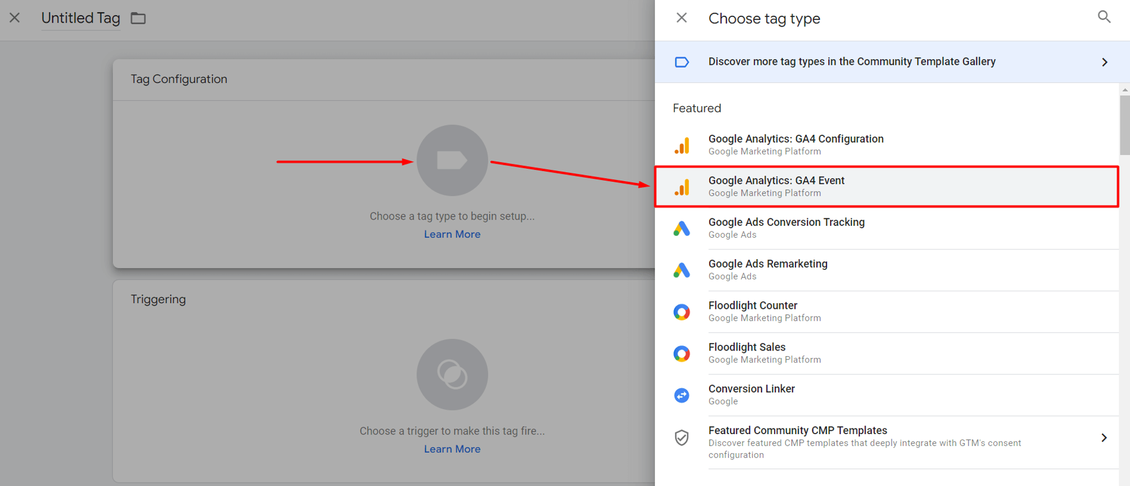This screenshot has height=486, width=1130.
Task: Expand Featured Community CMP Templates chevron
Action: (x=1104, y=437)
